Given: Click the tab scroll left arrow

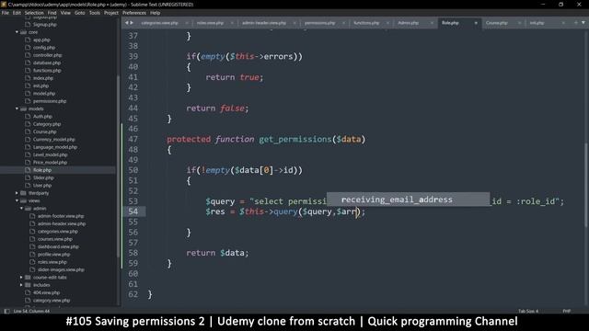Looking at the screenshot, I should click(127, 23).
